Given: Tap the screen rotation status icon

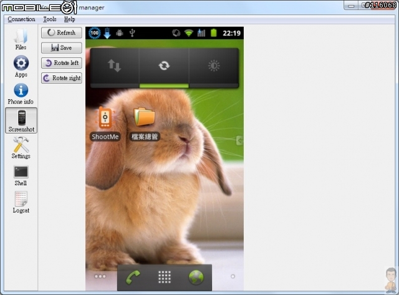Looking at the screenshot, I should pos(176,33).
